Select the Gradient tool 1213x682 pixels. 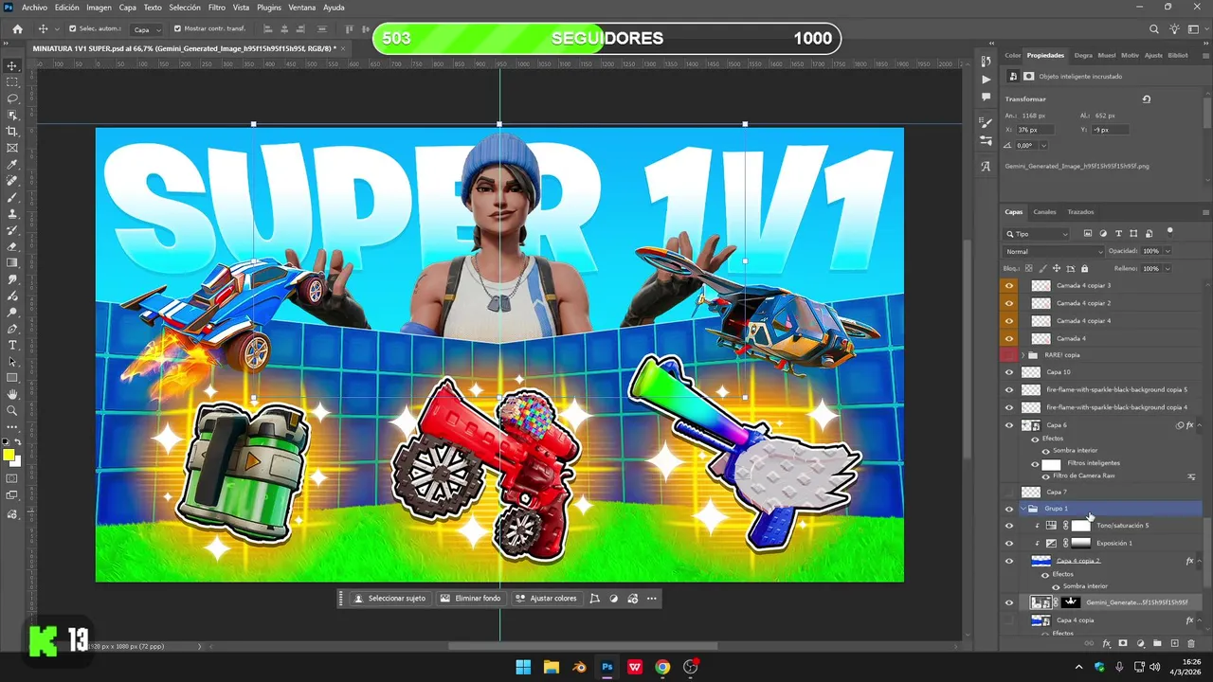12,263
